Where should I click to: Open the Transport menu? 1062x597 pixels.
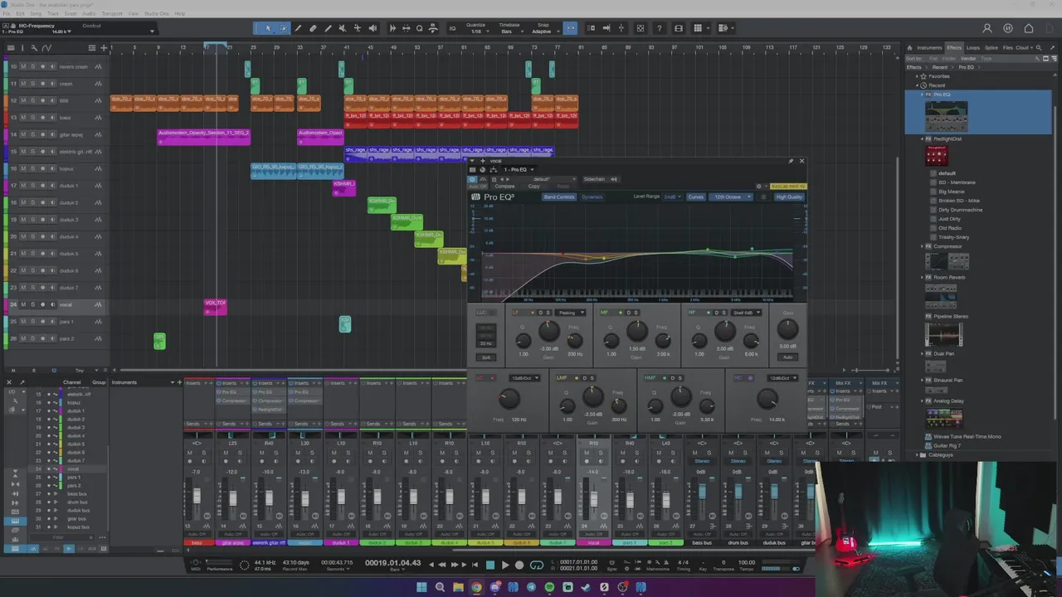pos(111,14)
